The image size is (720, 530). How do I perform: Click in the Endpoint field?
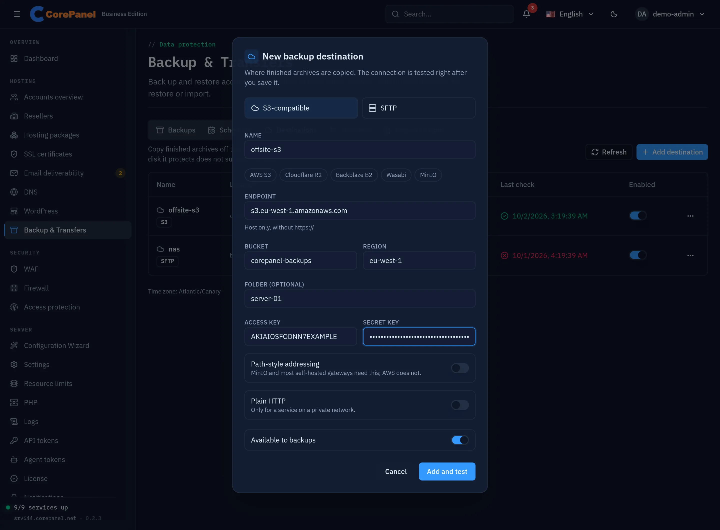[360, 210]
